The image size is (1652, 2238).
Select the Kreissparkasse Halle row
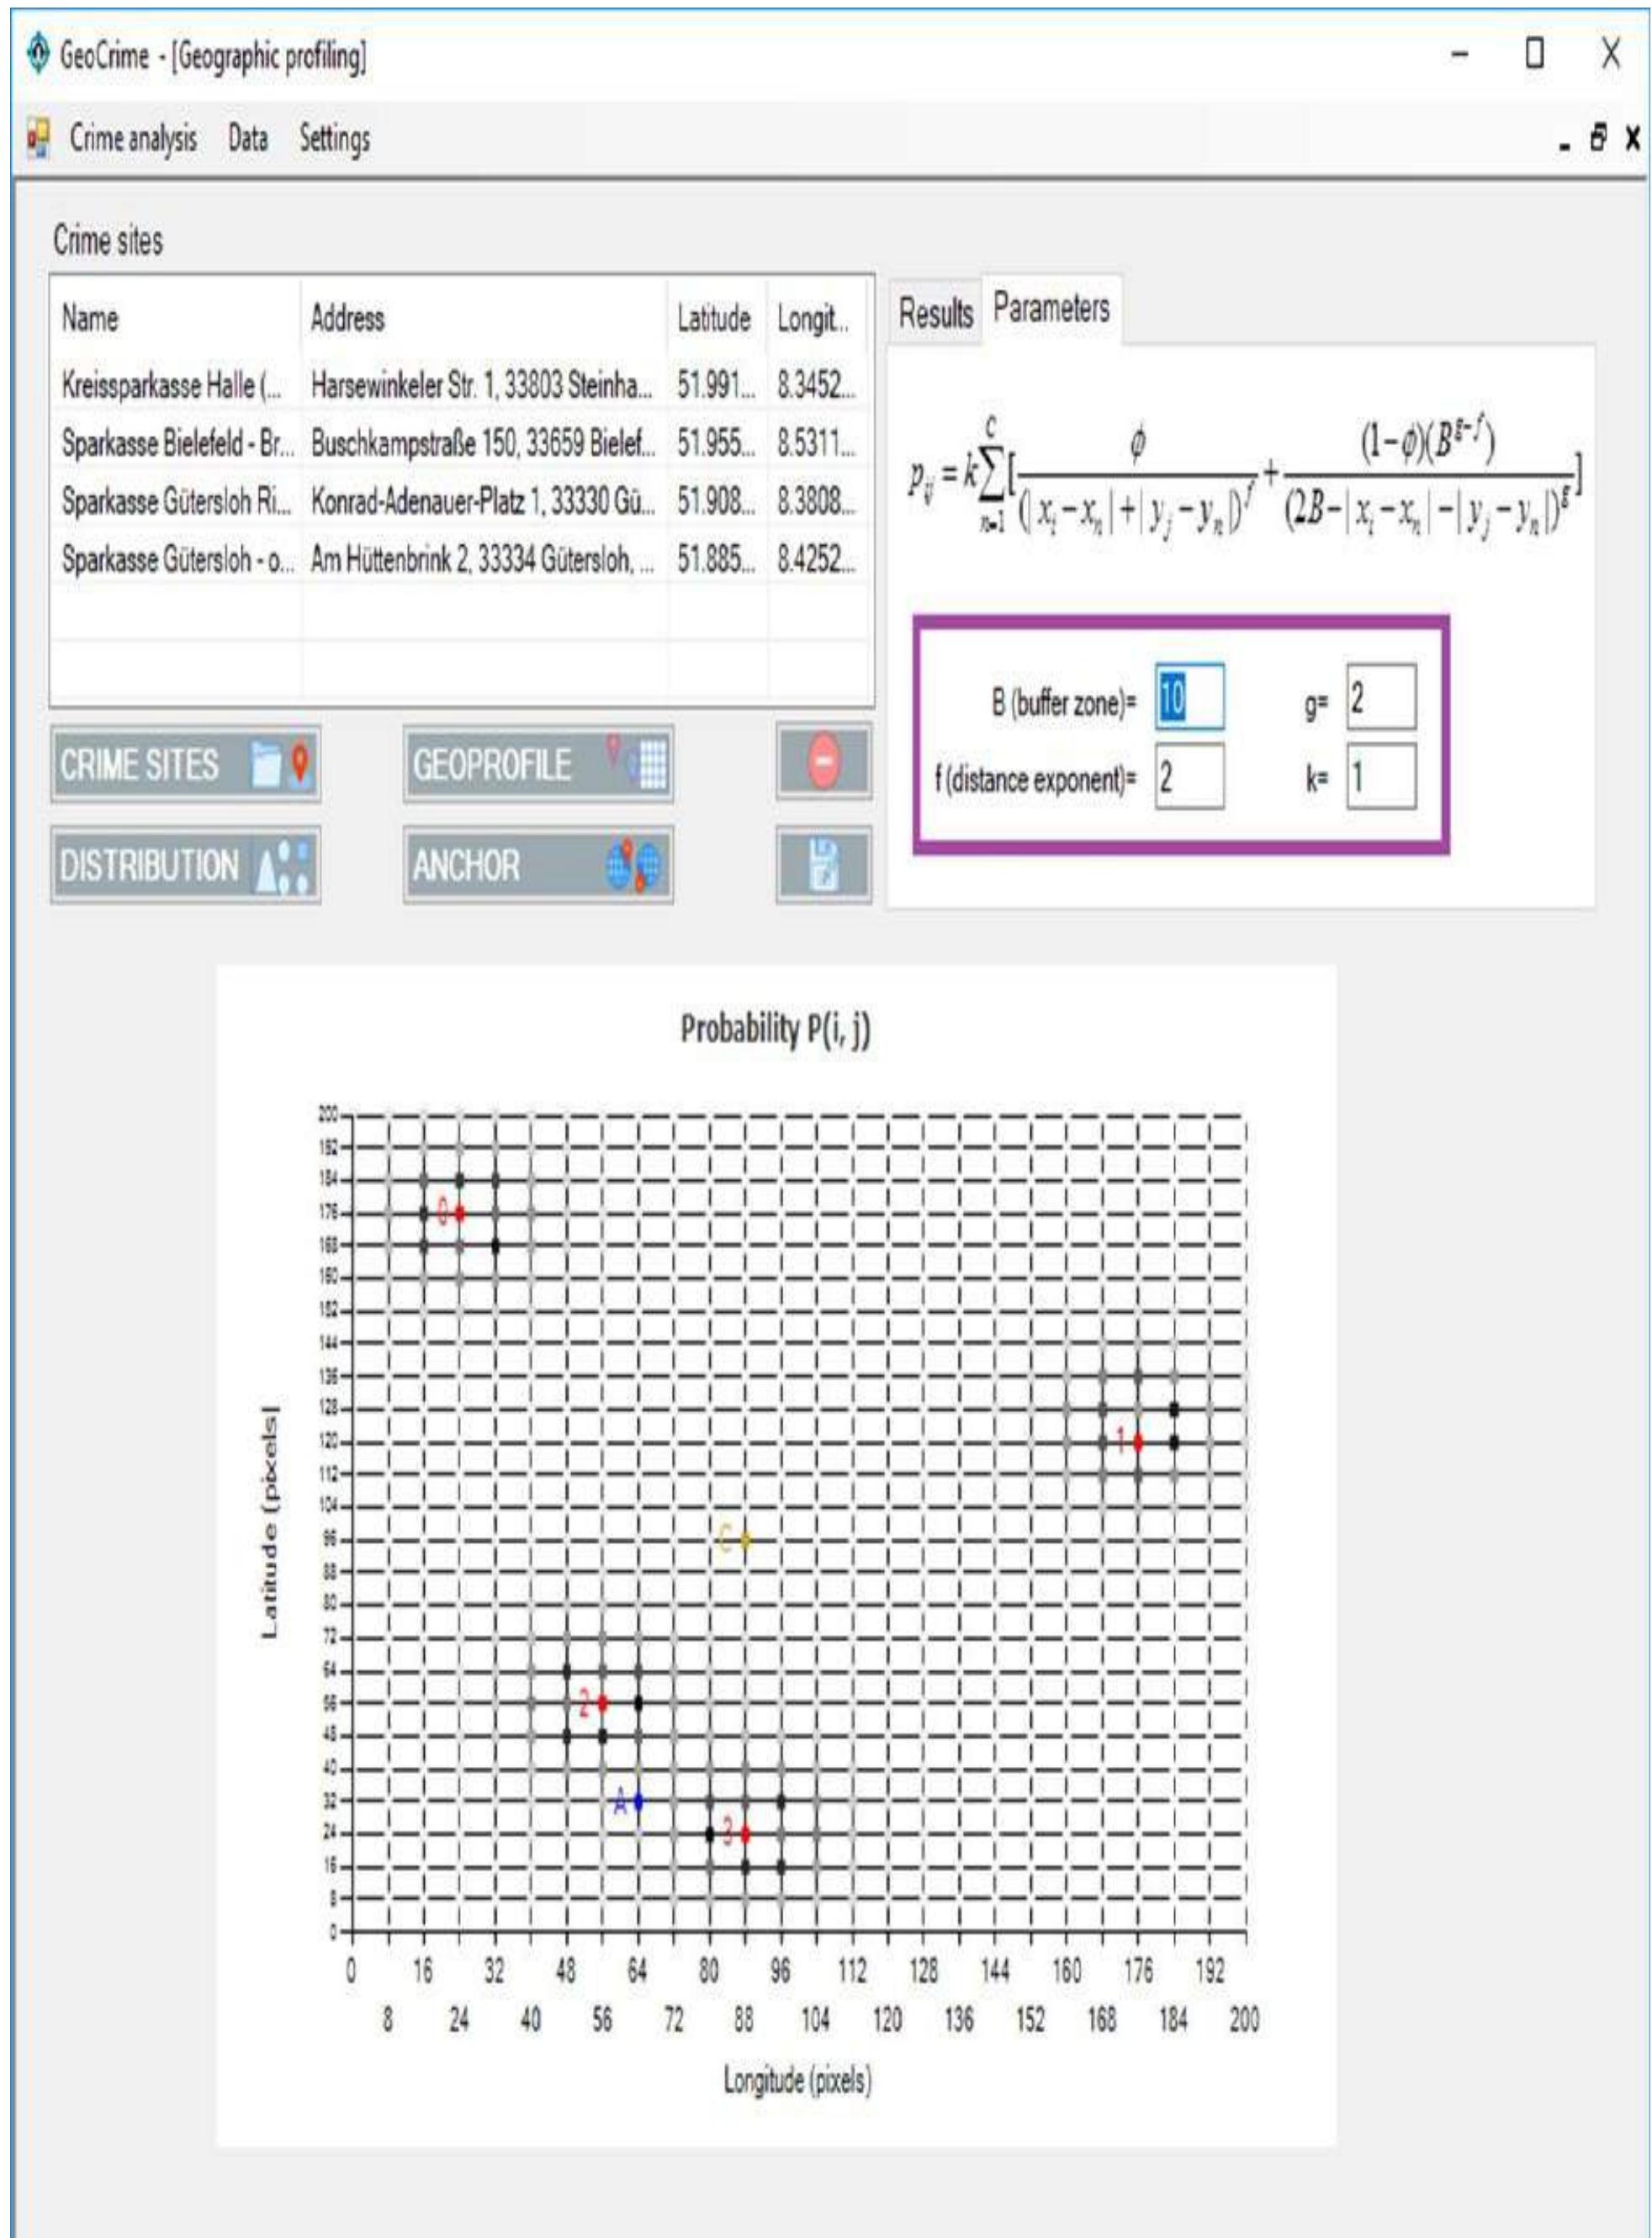point(461,385)
